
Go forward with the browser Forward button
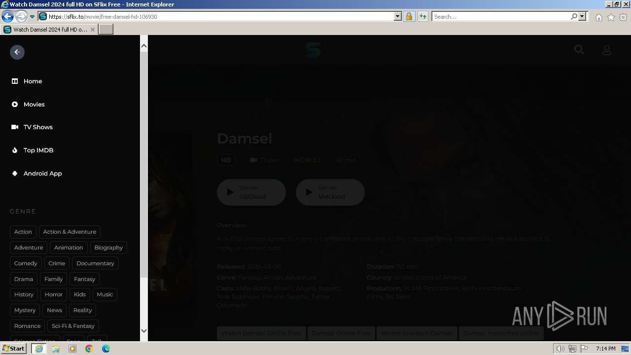click(x=21, y=17)
